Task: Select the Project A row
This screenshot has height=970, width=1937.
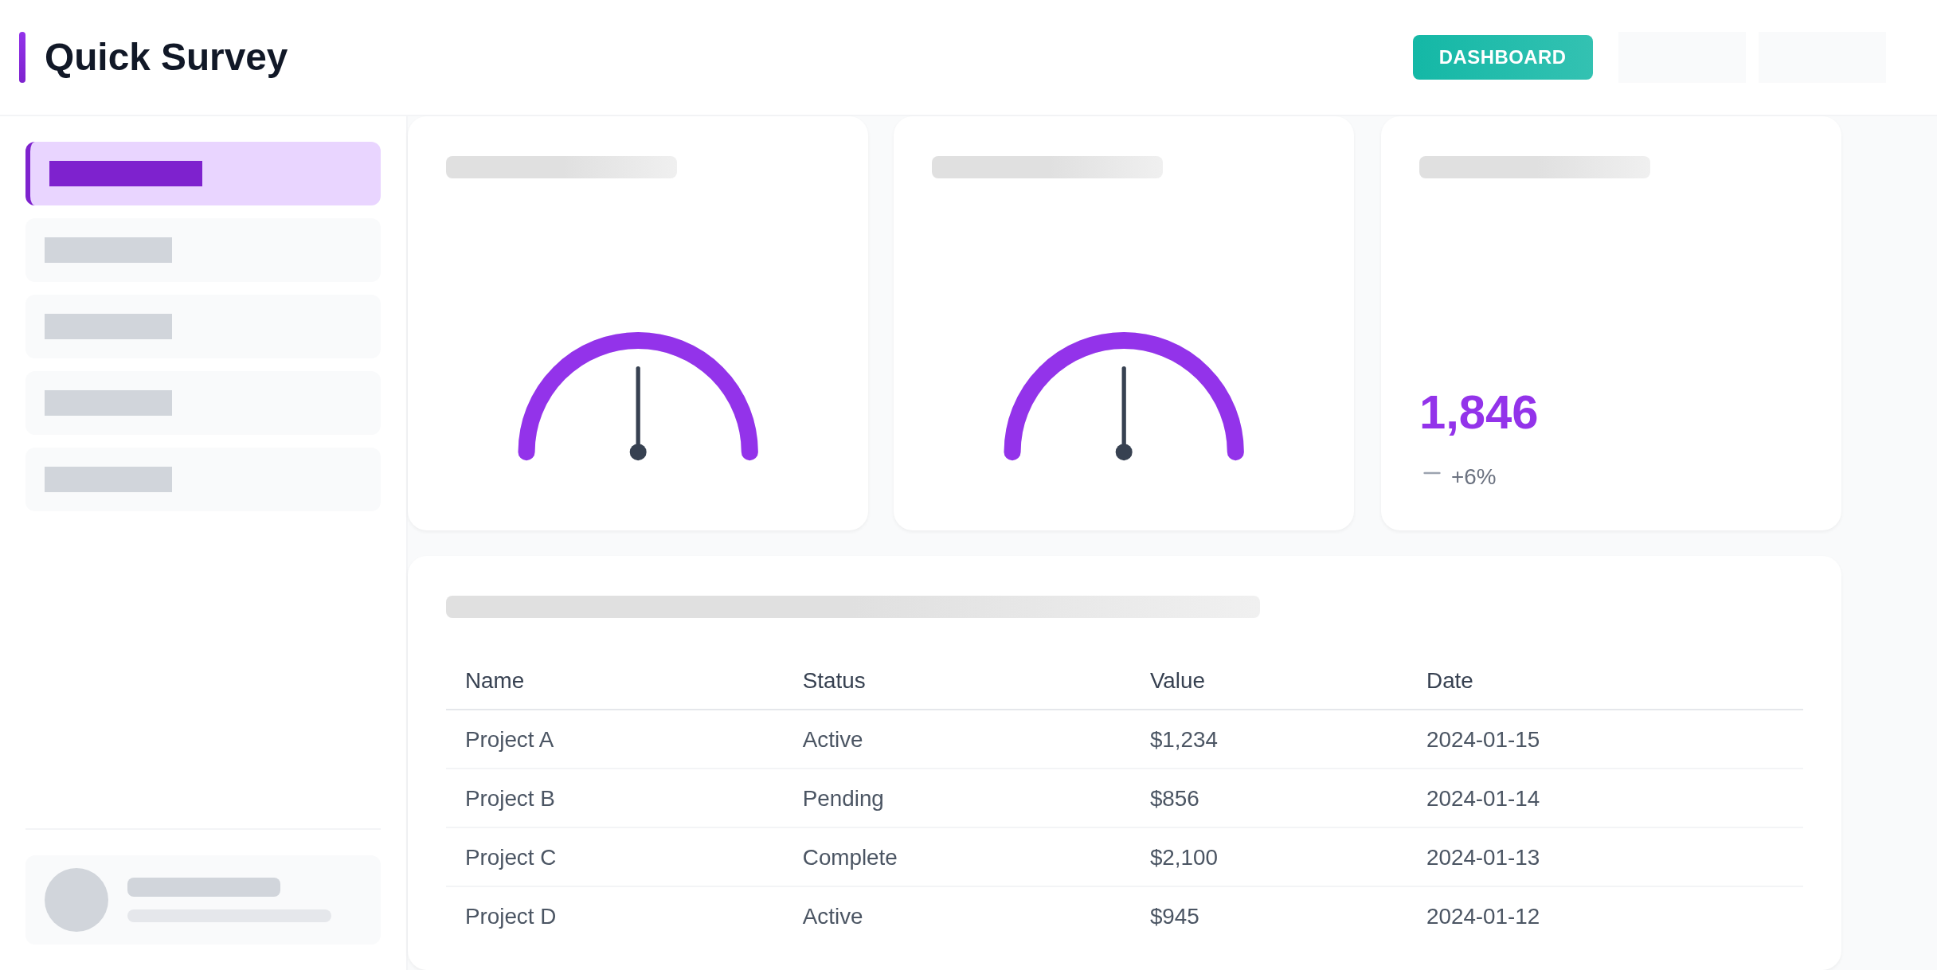Action: (x=509, y=740)
